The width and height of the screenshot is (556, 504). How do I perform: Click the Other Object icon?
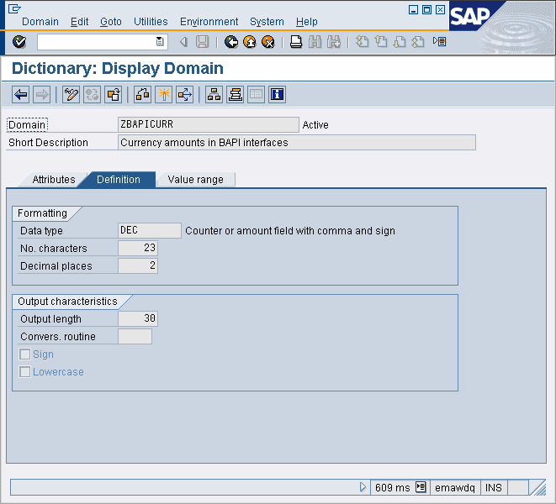(x=114, y=95)
